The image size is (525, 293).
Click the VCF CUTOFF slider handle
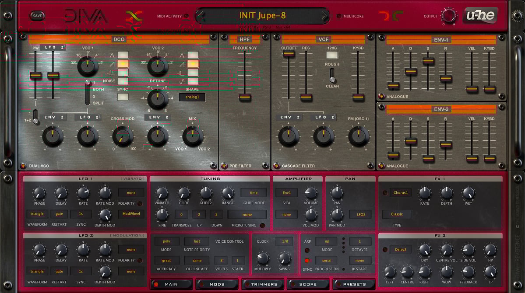point(289,54)
